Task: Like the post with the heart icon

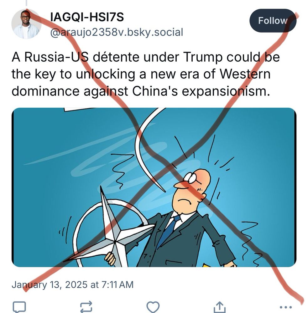Action: (153, 307)
